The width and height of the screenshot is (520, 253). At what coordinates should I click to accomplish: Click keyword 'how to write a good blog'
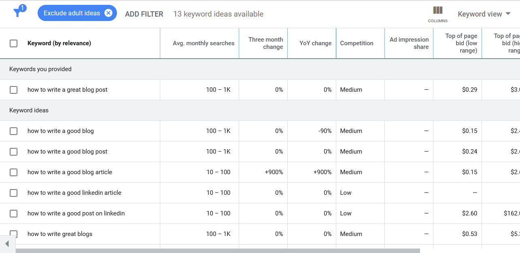pyautogui.click(x=61, y=131)
